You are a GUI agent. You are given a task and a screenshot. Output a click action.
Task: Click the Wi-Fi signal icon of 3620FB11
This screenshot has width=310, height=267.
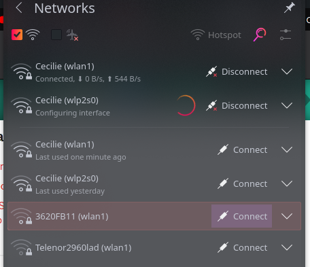tap(21, 216)
